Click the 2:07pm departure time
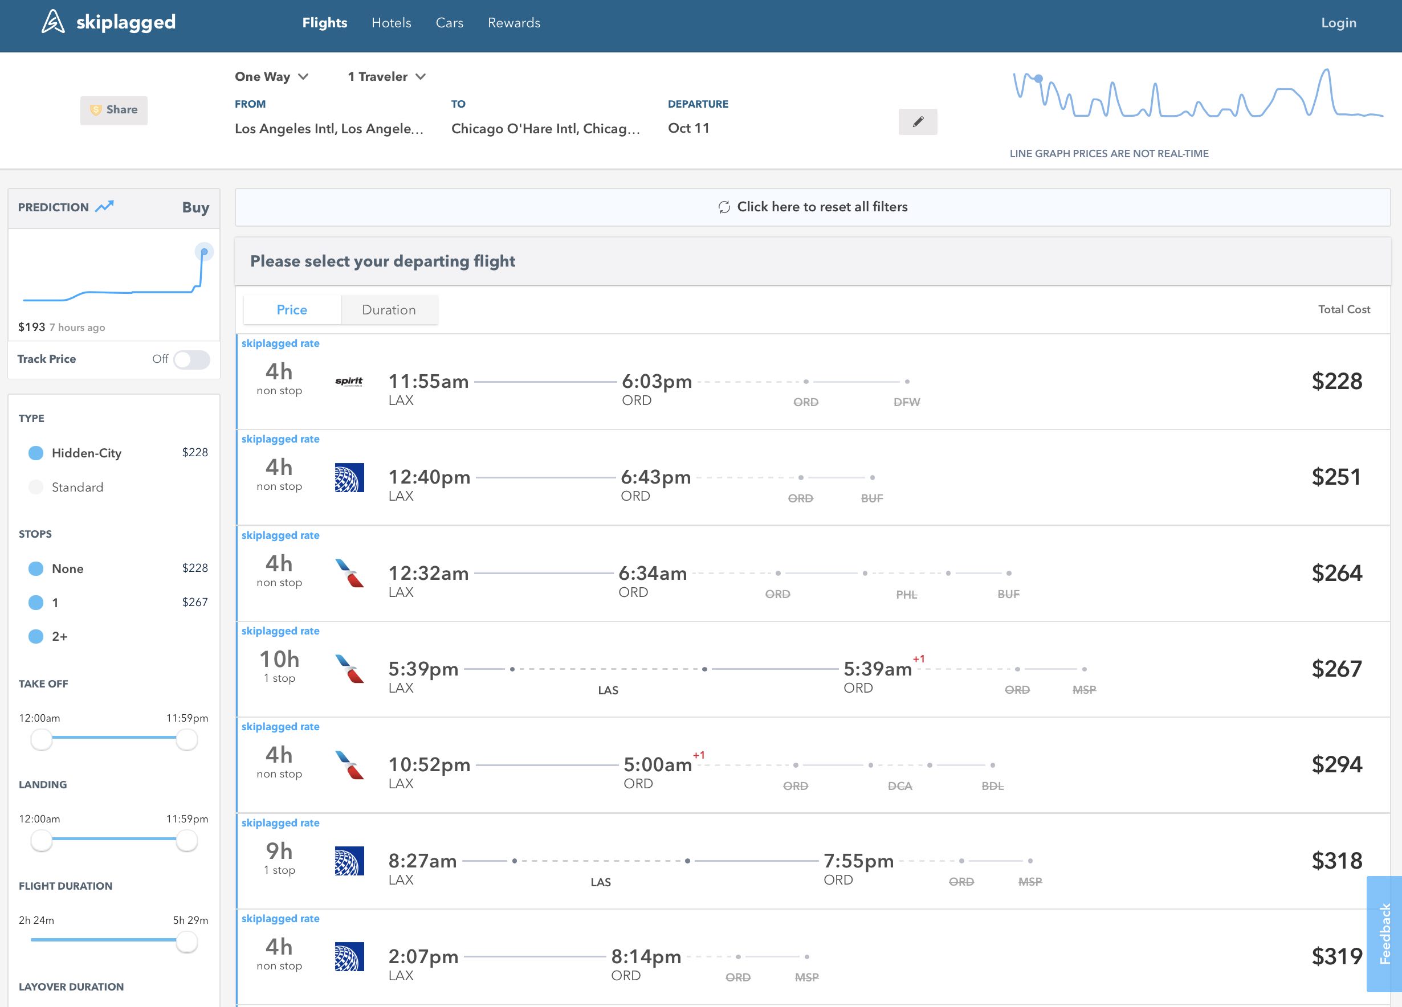 [423, 957]
